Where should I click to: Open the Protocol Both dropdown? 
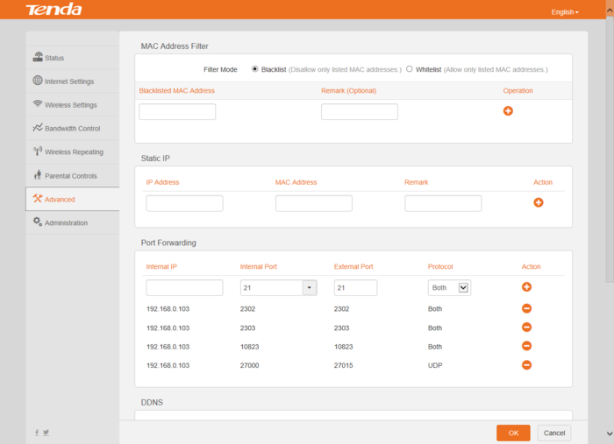click(449, 287)
